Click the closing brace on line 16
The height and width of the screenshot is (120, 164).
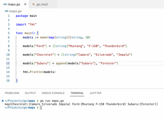coord(17,81)
